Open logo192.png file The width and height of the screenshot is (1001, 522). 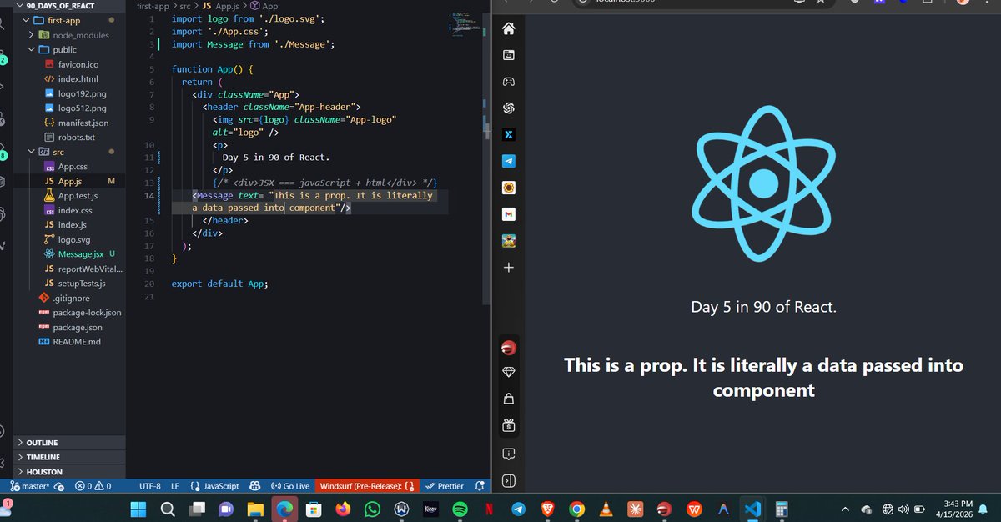82,93
